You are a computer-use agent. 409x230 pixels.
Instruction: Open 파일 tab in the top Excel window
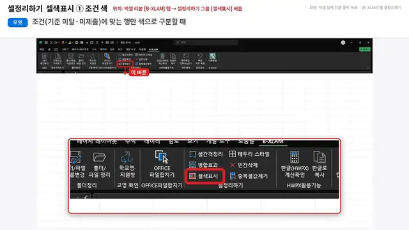click(x=42, y=49)
